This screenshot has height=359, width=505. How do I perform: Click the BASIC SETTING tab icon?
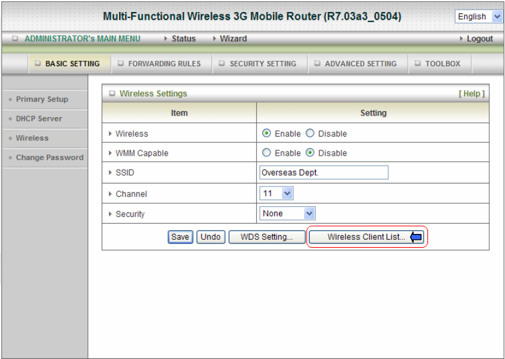[38, 63]
